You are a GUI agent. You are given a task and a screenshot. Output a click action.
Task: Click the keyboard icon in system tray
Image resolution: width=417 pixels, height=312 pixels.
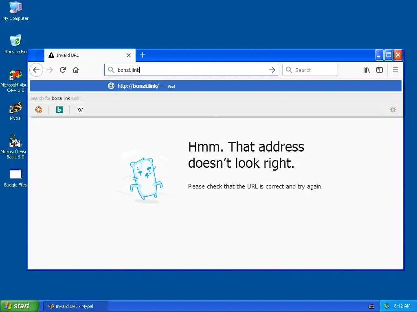pyautogui.click(x=371, y=306)
